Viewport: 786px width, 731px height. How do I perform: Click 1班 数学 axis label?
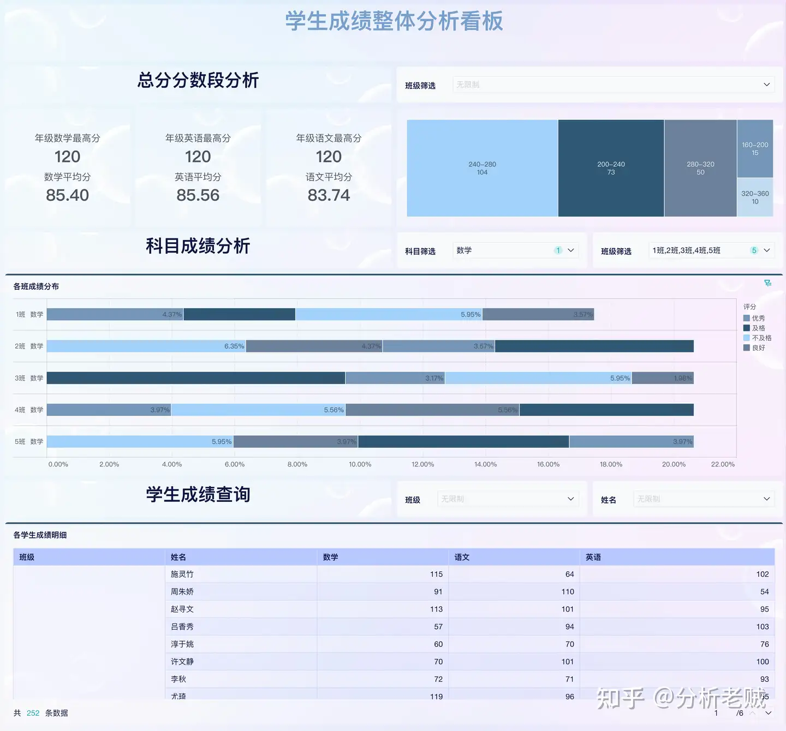(x=29, y=314)
